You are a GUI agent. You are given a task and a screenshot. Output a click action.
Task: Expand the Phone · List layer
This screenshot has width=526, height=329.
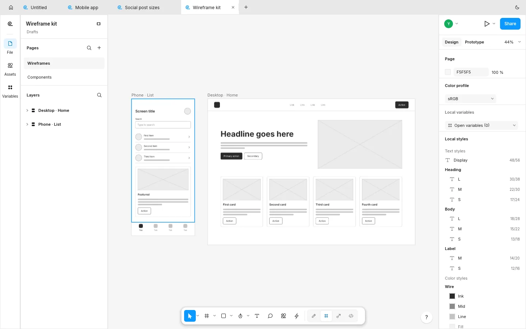click(27, 124)
